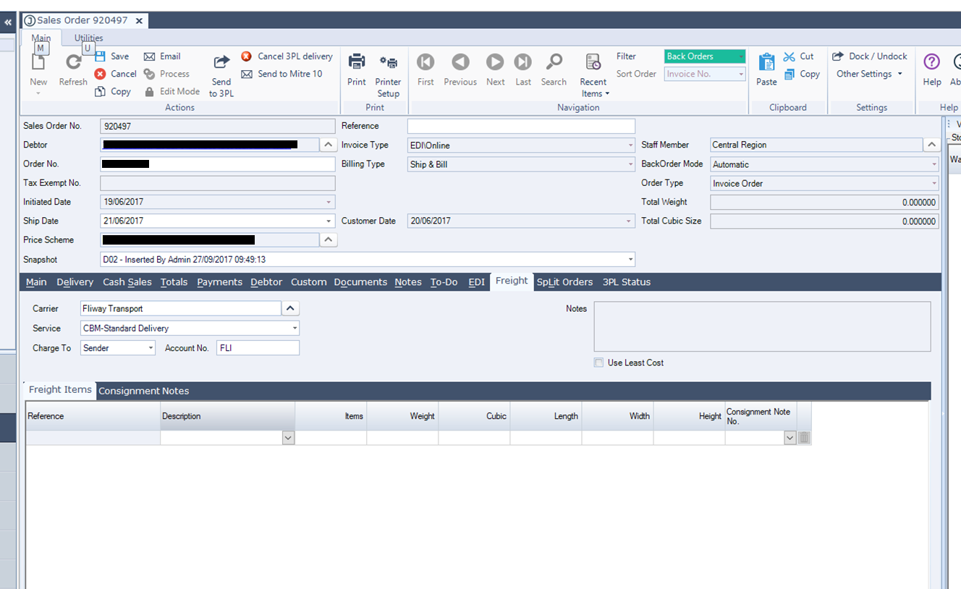
Task: Go to the First record
Action: point(426,62)
